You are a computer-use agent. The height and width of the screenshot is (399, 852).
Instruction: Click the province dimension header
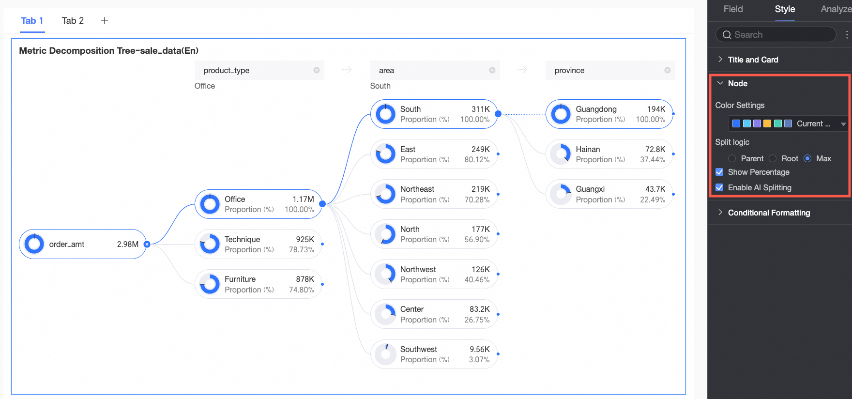[610, 70]
